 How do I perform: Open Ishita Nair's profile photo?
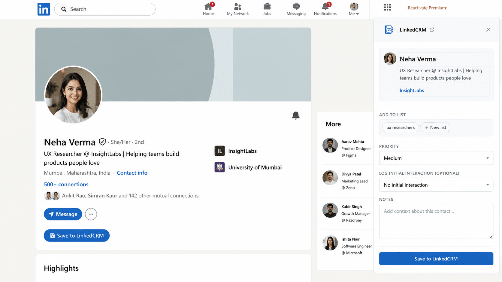click(x=330, y=243)
